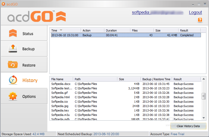Sort top list by Result column

189,30
